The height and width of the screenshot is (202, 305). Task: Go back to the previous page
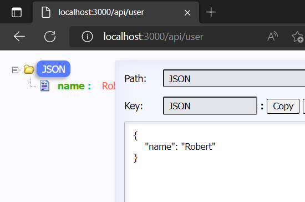pos(19,37)
